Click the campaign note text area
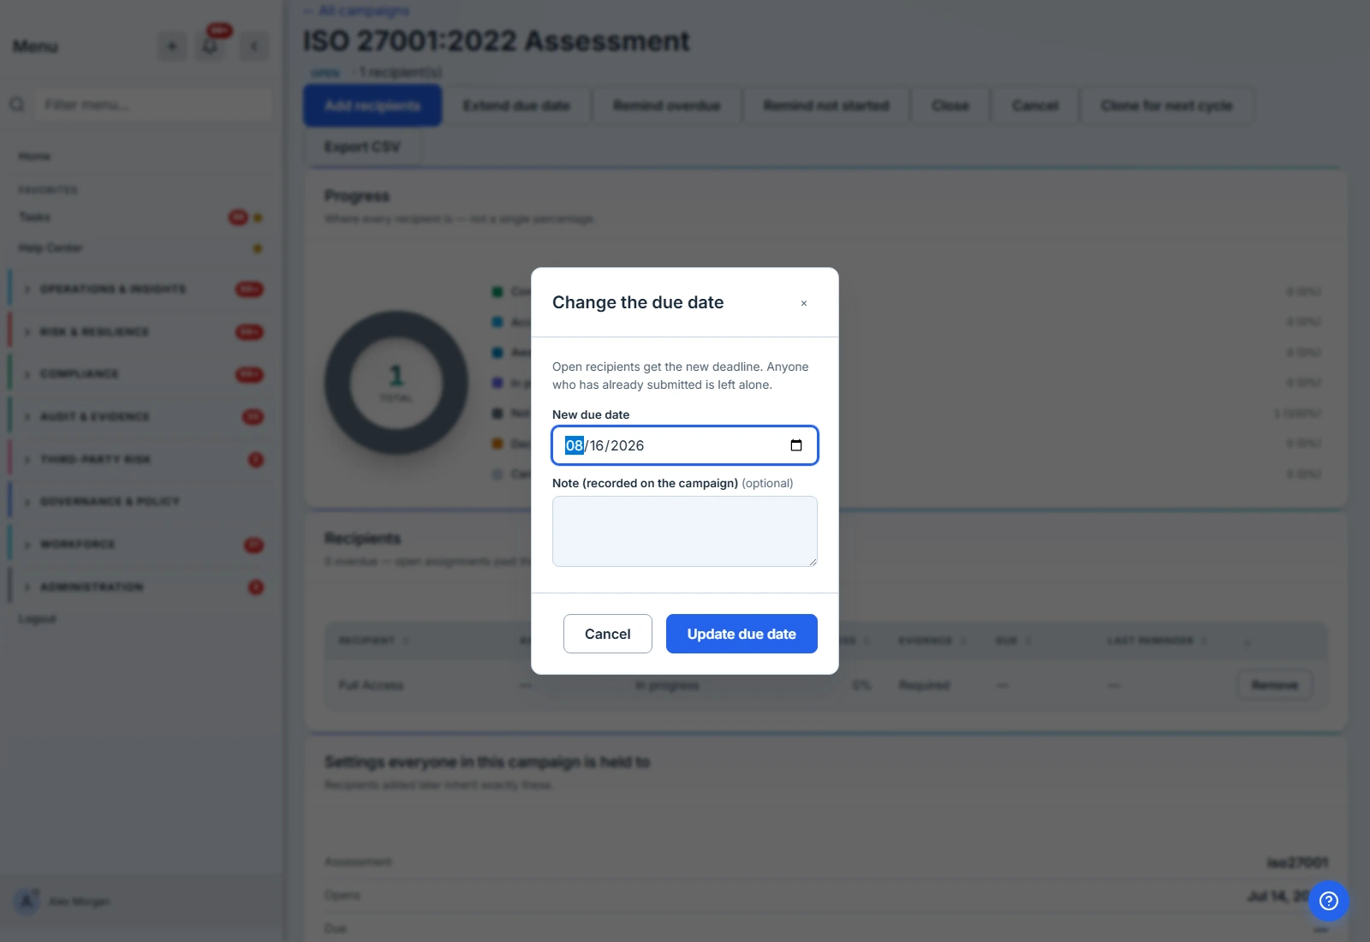 685,531
